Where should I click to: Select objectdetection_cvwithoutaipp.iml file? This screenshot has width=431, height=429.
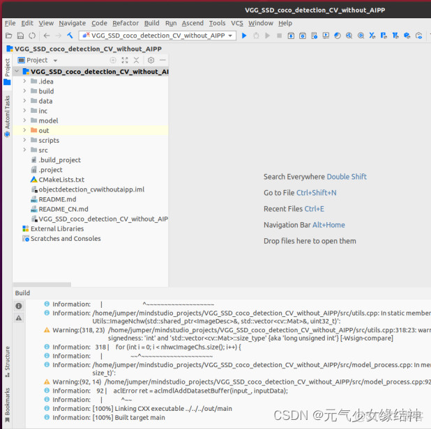[x=91, y=189]
